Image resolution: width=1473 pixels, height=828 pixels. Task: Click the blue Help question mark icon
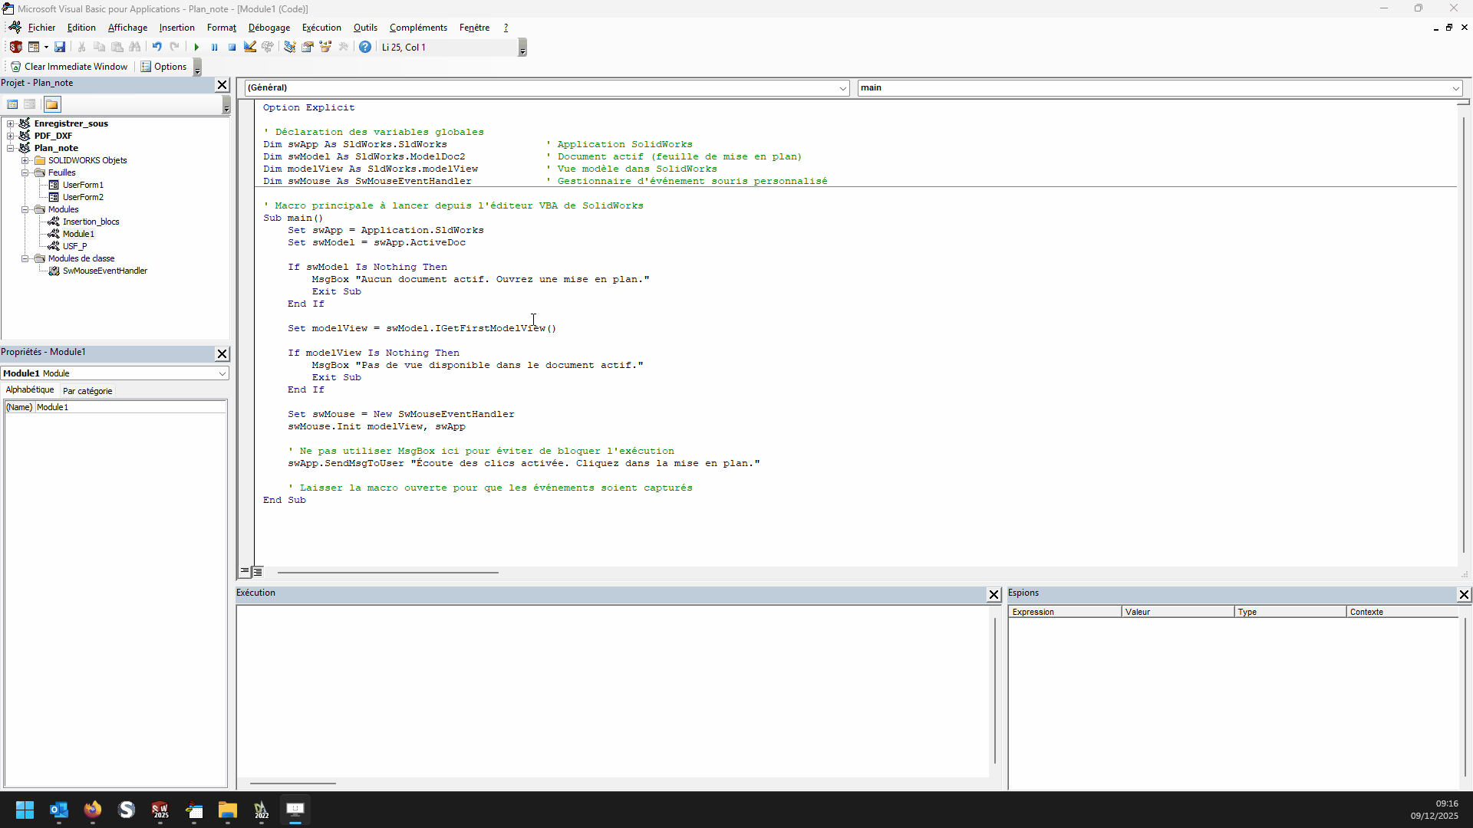pos(365,48)
